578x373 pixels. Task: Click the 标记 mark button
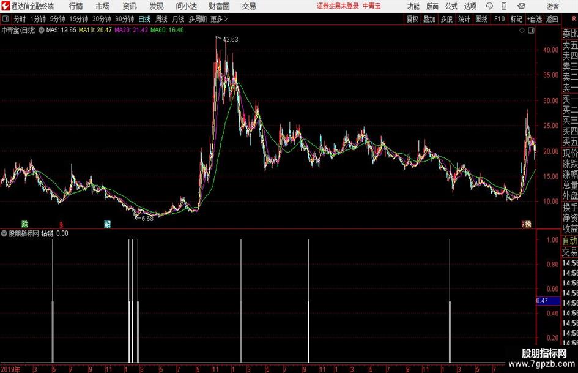click(x=516, y=19)
